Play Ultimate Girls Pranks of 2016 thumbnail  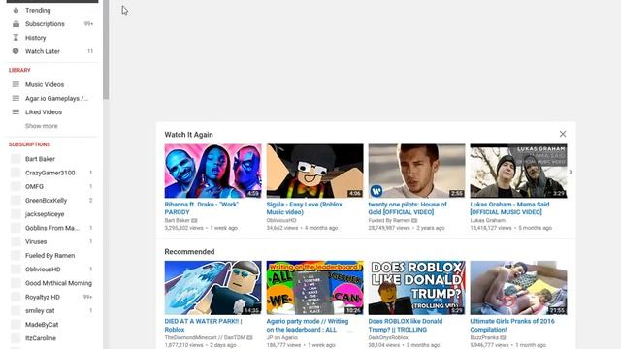click(518, 288)
